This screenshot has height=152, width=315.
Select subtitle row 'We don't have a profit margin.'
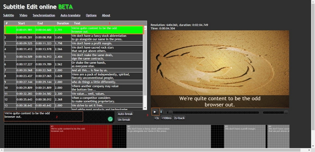point(73,43)
